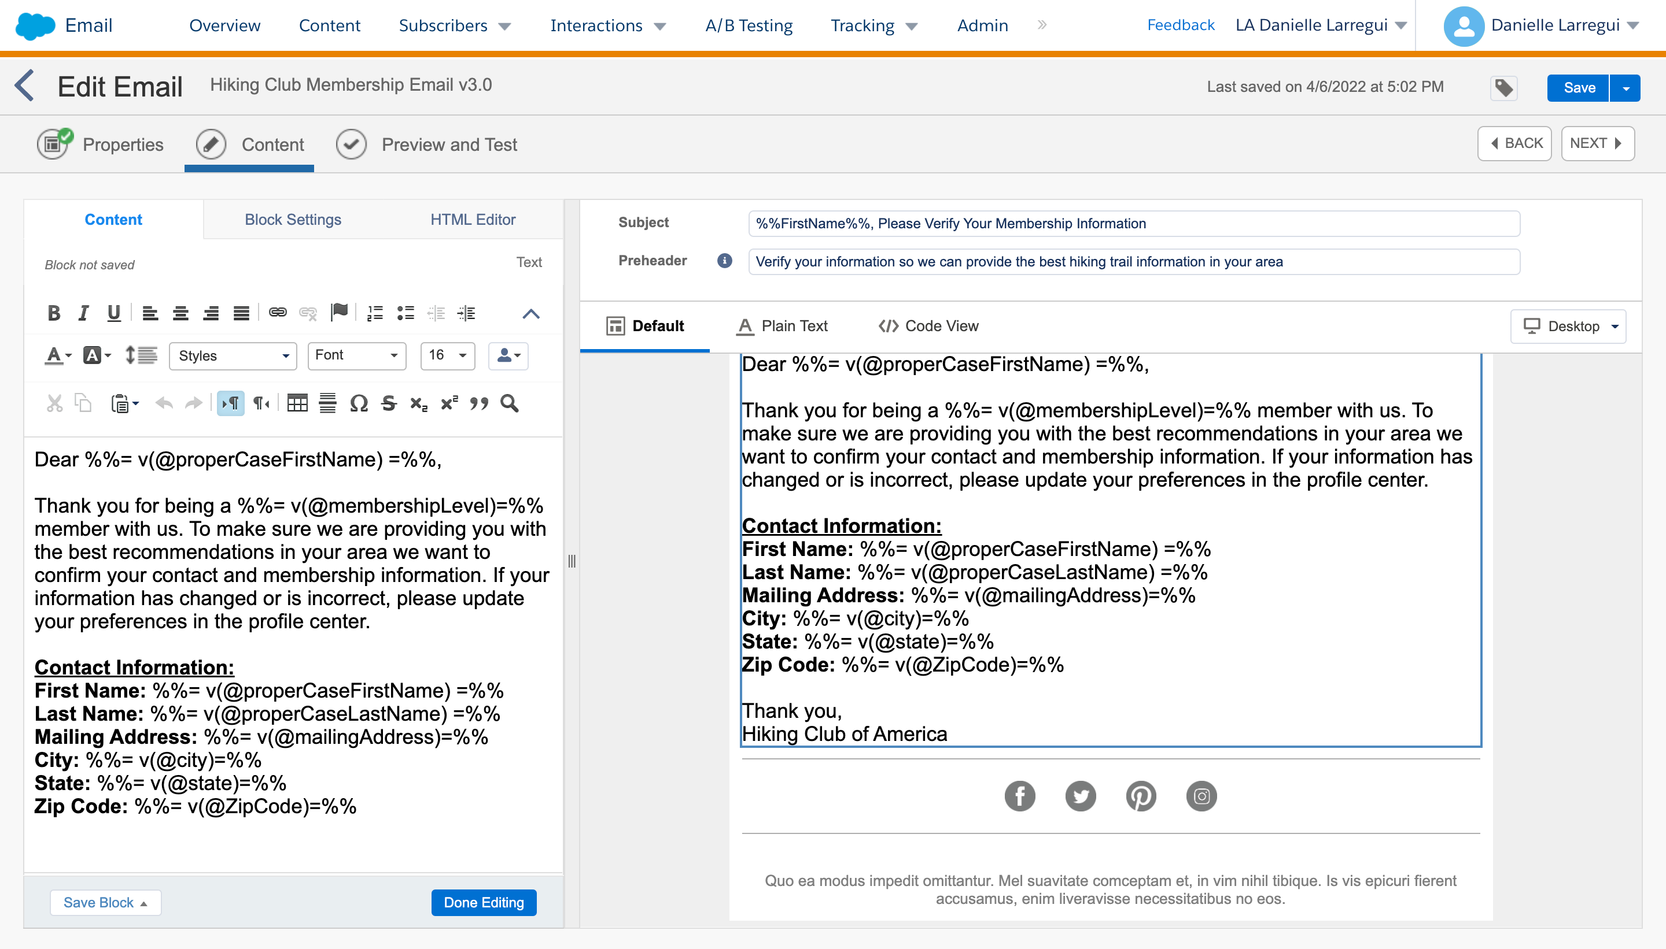Viewport: 1666px width, 949px height.
Task: Undo the last edit
Action: pyautogui.click(x=164, y=403)
